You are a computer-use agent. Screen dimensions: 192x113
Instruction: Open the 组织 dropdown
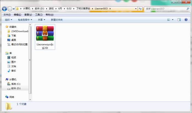[9, 20]
